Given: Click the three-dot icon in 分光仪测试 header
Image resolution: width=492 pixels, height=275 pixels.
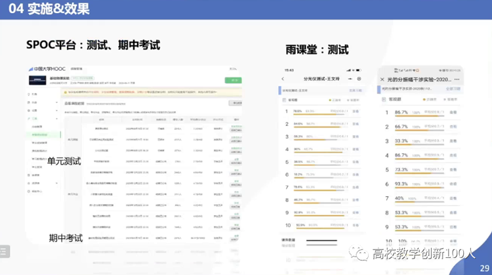Looking at the screenshot, I should (348, 79).
